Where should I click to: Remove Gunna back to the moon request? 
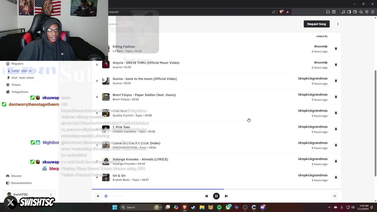click(x=336, y=81)
